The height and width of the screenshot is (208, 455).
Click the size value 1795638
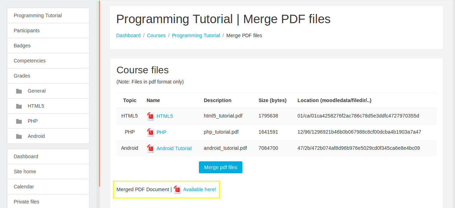pyautogui.click(x=268, y=116)
